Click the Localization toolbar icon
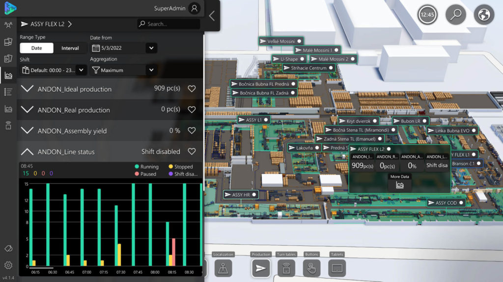Screen dimensions: 503x282 tap(224, 268)
